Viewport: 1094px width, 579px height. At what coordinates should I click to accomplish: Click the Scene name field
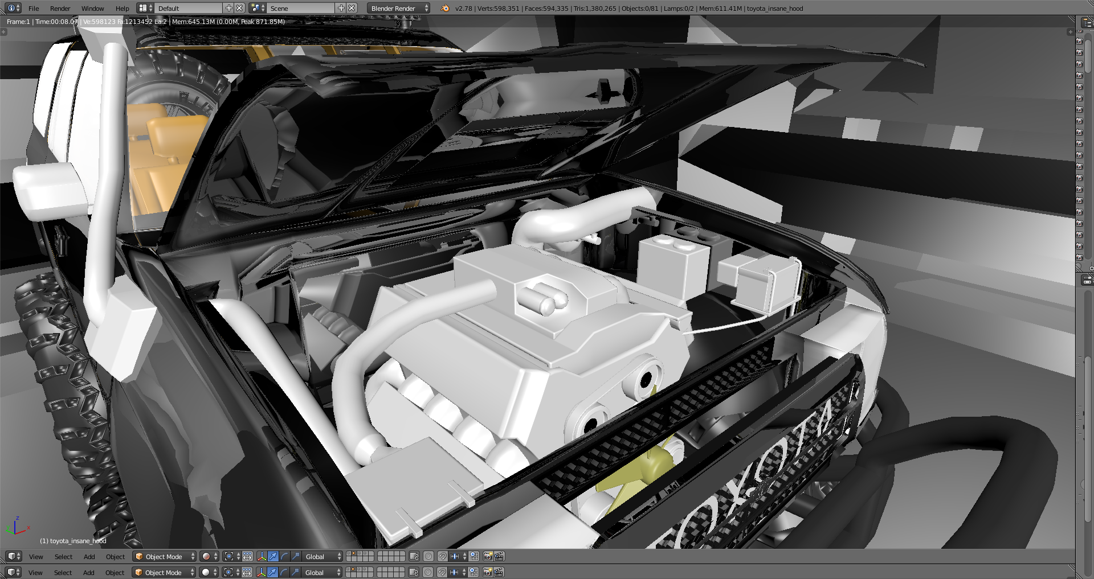(301, 8)
